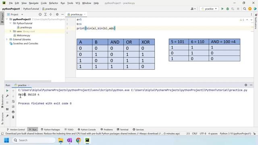Screen dimensions: 258x145
Task: Go to previous highlighted error arrow
Action: (247, 20)
